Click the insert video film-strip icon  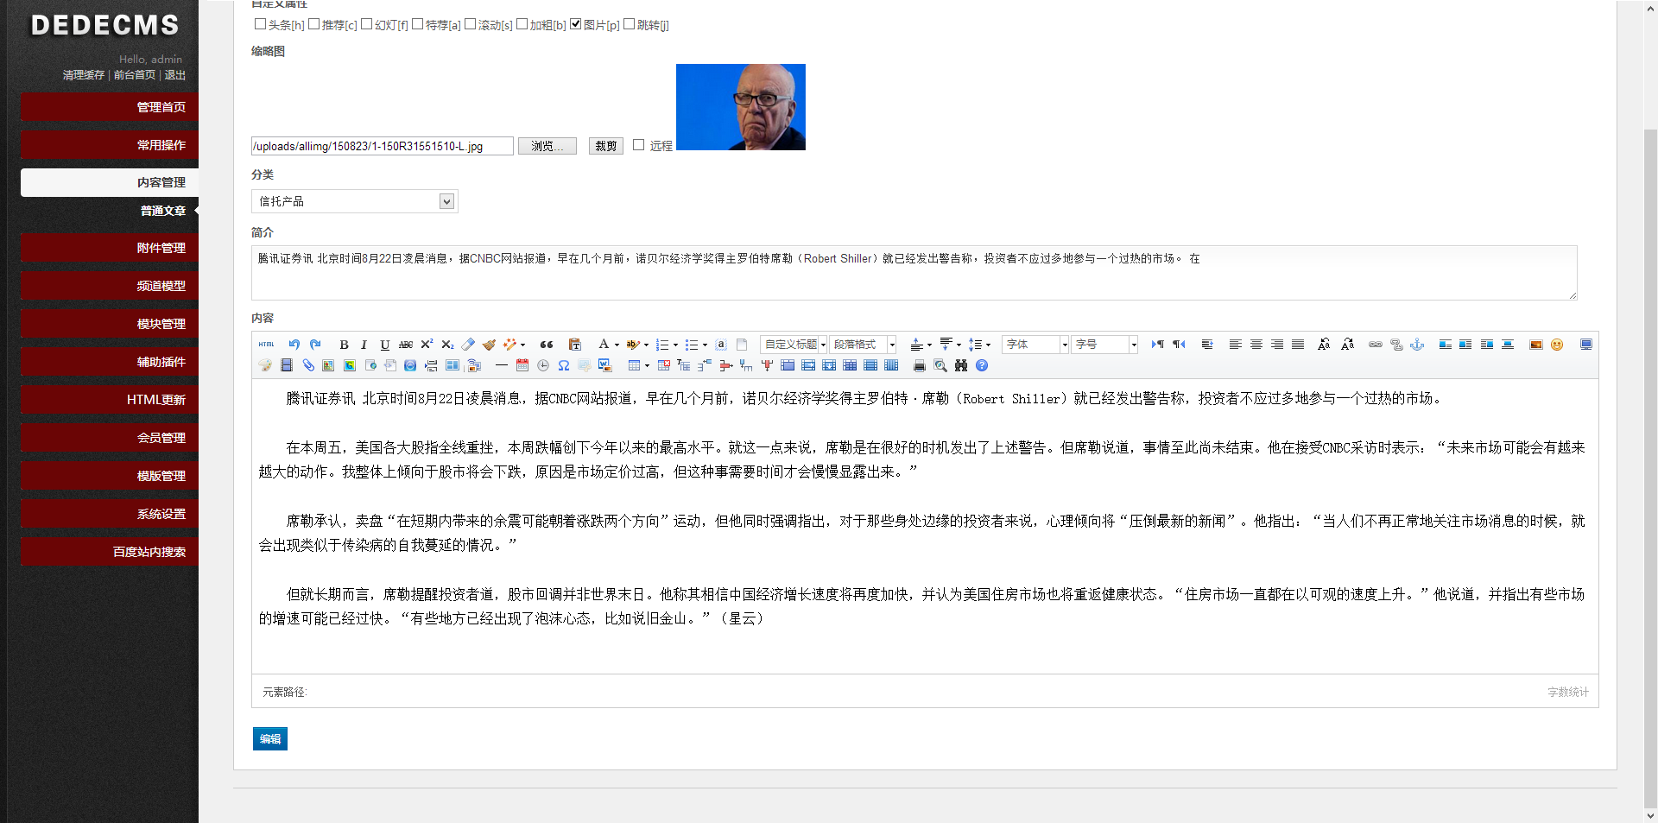pos(287,365)
